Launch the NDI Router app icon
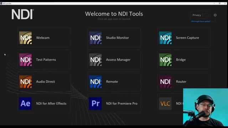The height and width of the screenshot is (128, 228). coord(165,81)
